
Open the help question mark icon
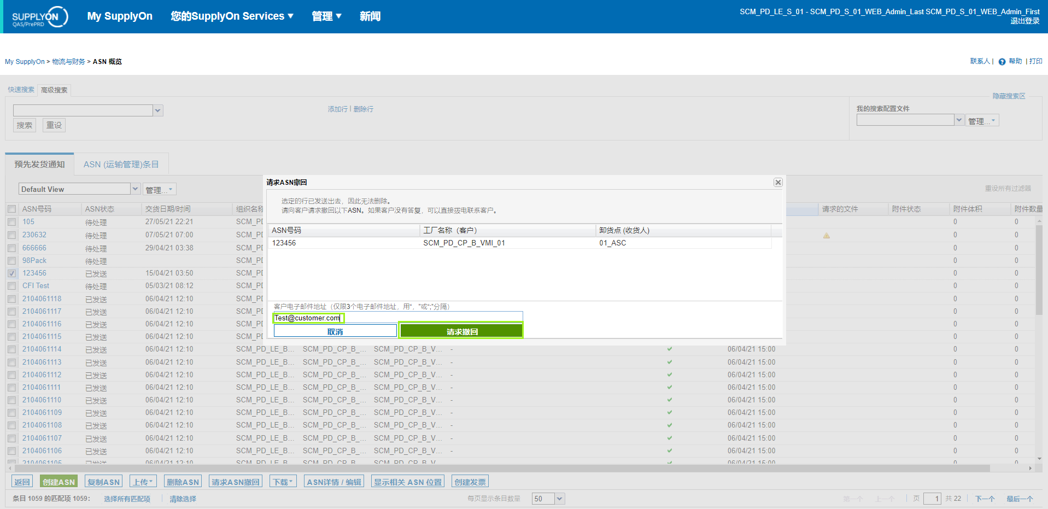click(x=1002, y=62)
